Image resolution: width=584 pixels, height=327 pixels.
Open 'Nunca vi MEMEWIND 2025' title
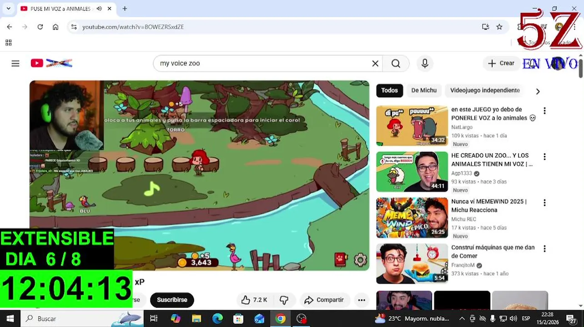pos(489,206)
